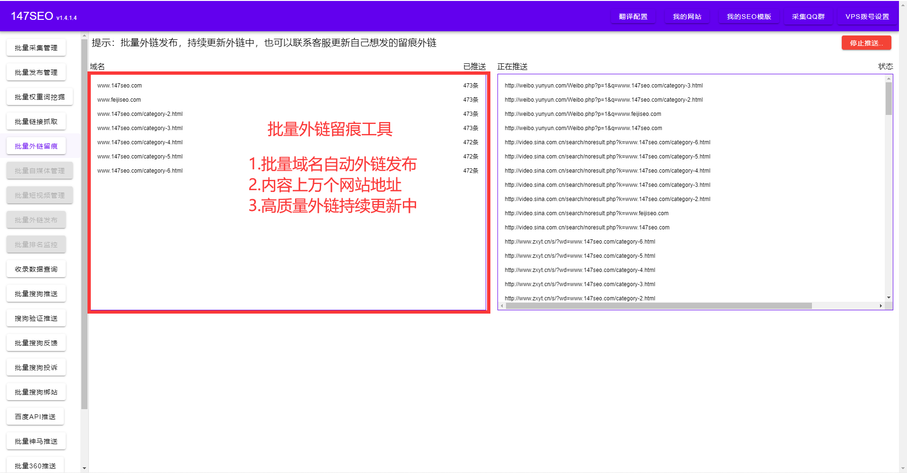Image resolution: width=907 pixels, height=473 pixels.
Task: Open 批量采集管理 in the sidebar
Action: click(x=36, y=47)
